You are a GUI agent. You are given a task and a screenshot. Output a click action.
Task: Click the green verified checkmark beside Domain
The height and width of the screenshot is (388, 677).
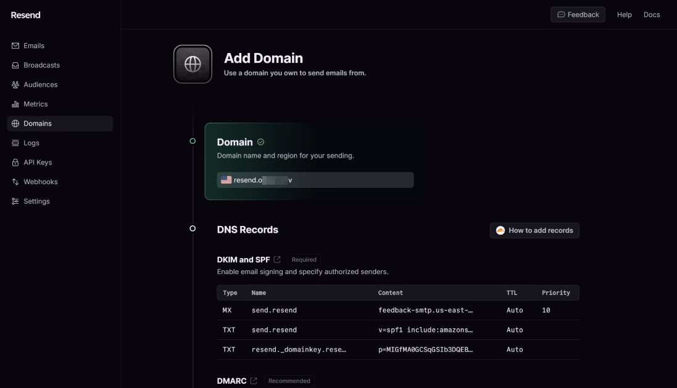261,142
